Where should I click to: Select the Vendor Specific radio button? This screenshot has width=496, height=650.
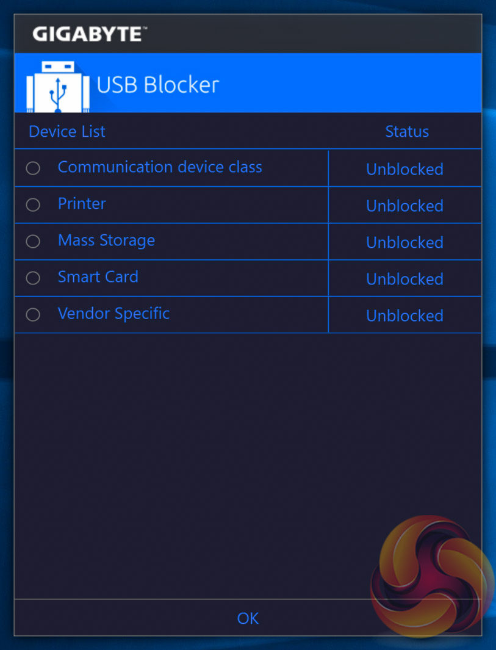click(33, 314)
